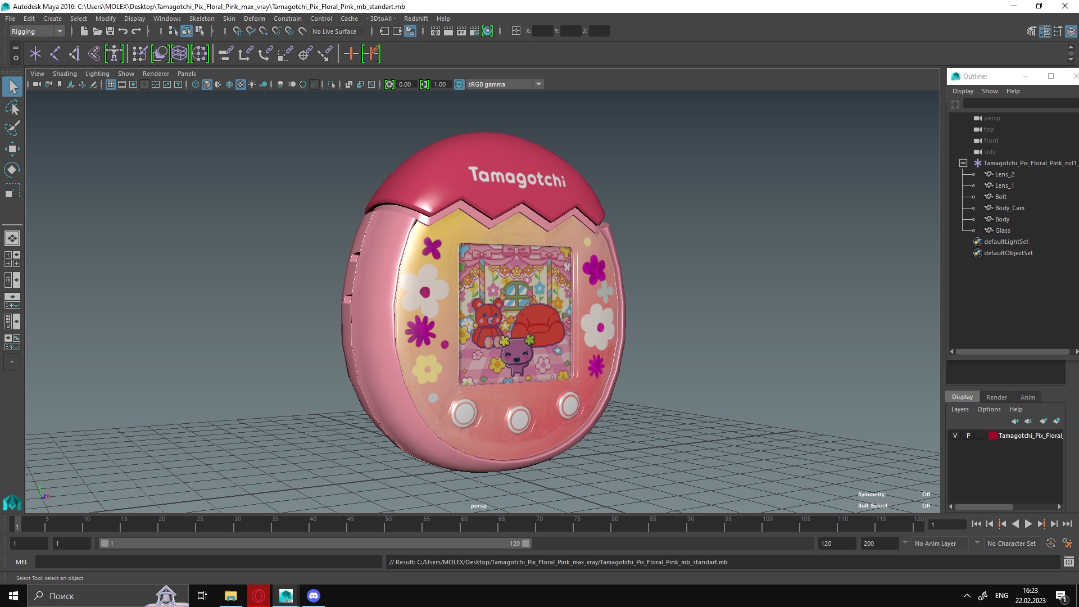Viewport: 1079px width, 607px height.
Task: Click the Lattice deformer shelf icon
Action: pyautogui.click(x=180, y=54)
